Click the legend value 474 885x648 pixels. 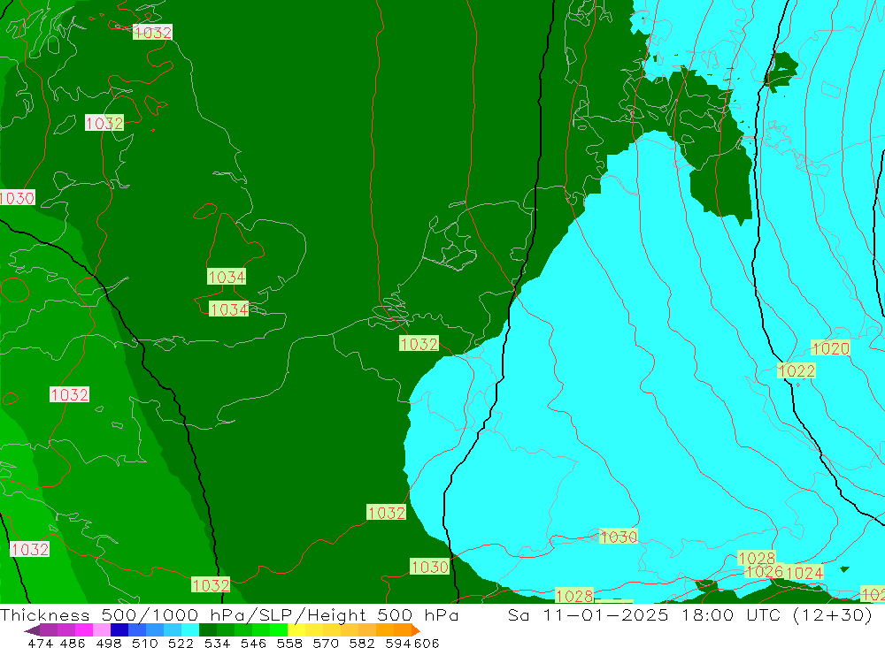click(41, 643)
